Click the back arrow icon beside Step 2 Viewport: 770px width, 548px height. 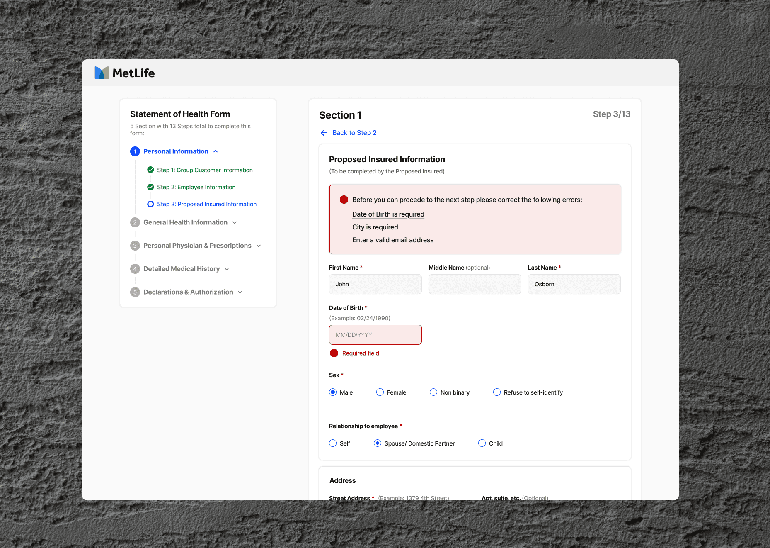point(324,133)
